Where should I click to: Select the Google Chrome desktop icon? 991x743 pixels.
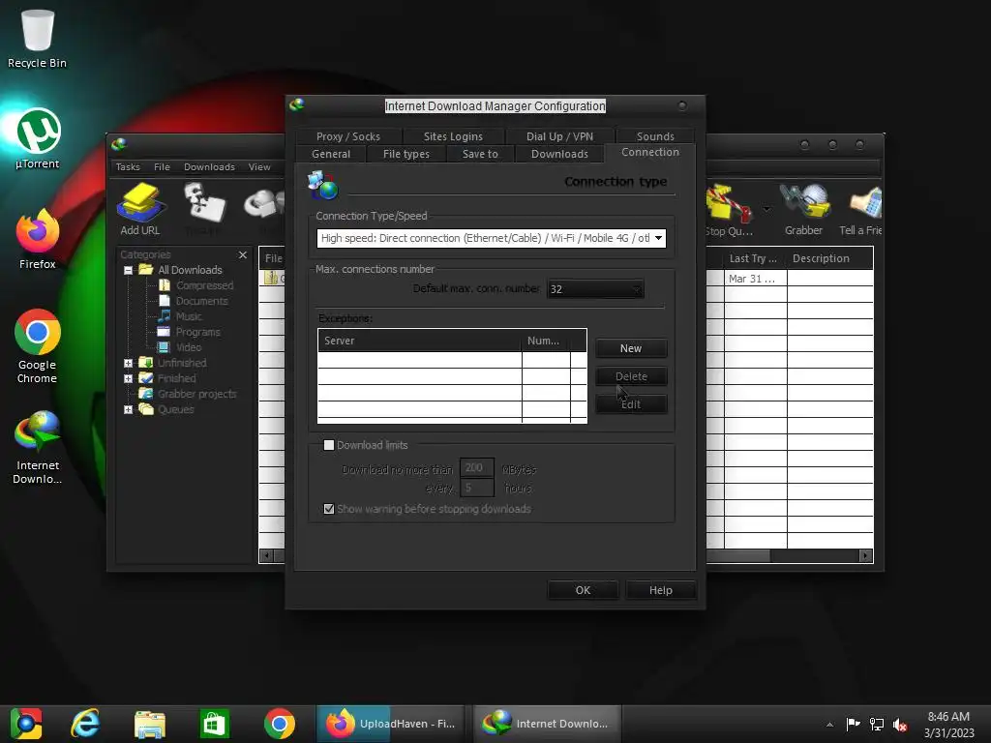[38, 346]
